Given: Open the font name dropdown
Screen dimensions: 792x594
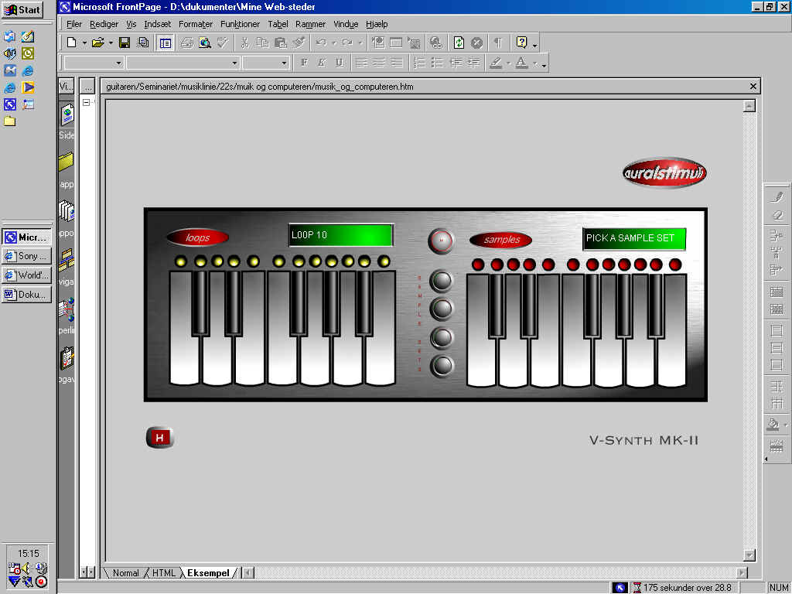Looking at the screenshot, I should click(234, 63).
